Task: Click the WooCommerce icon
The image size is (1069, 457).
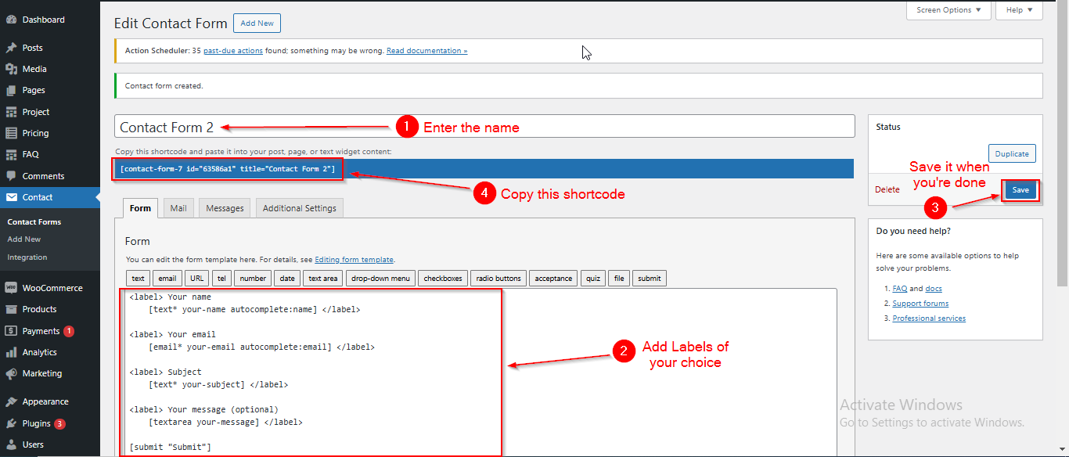Action: tap(11, 288)
